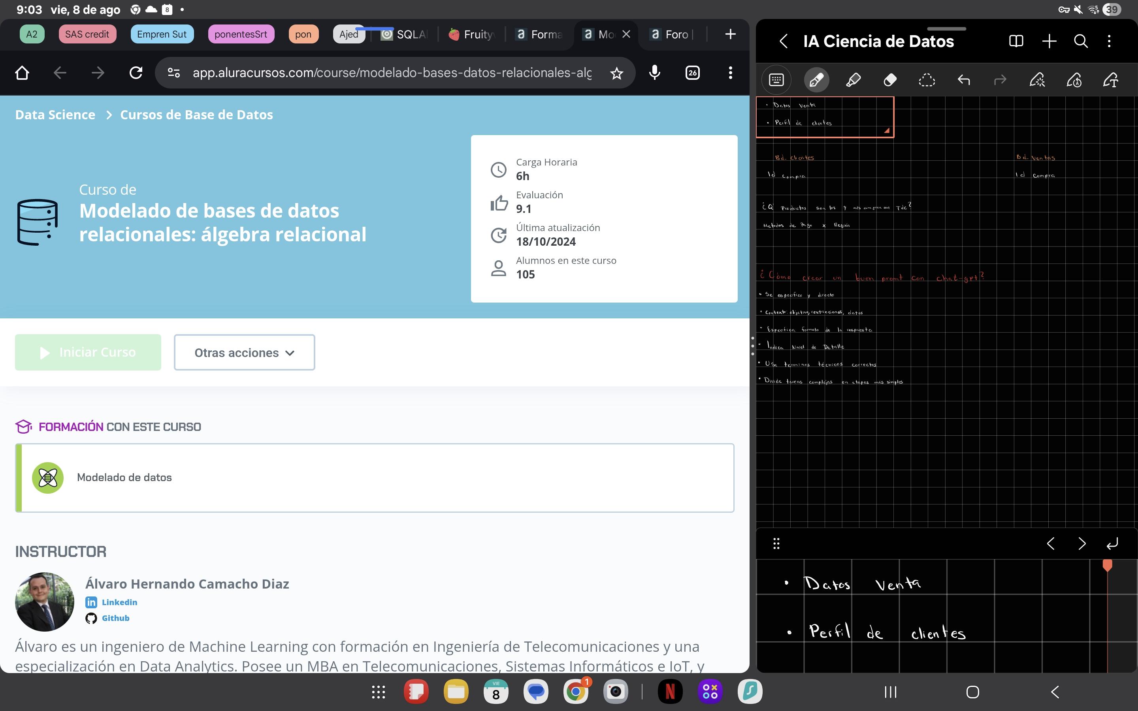Viewport: 1138px width, 711px height.
Task: Reload the Alura course page
Action: pos(136,73)
